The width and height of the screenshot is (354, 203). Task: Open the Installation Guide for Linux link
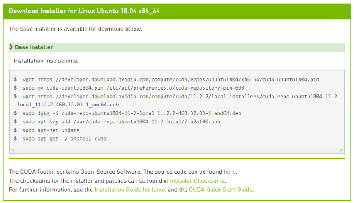click(130, 190)
